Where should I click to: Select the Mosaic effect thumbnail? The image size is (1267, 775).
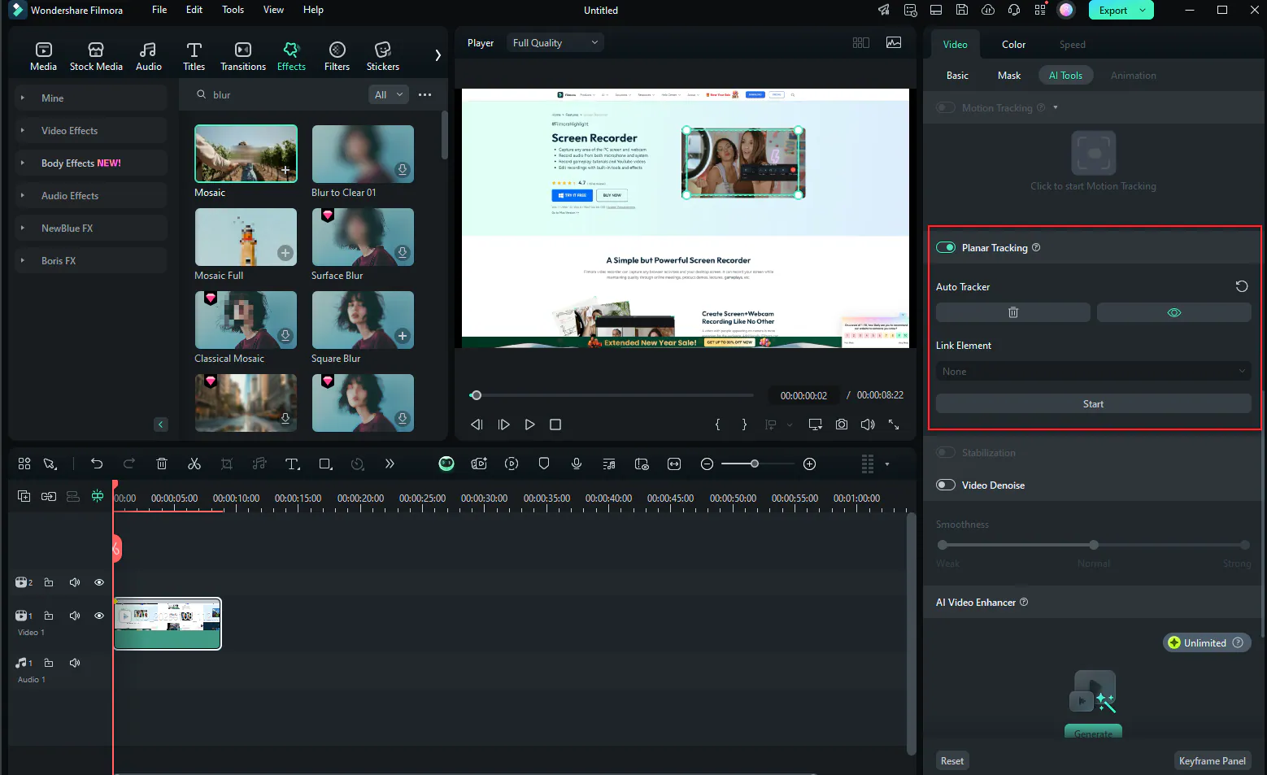tap(246, 154)
